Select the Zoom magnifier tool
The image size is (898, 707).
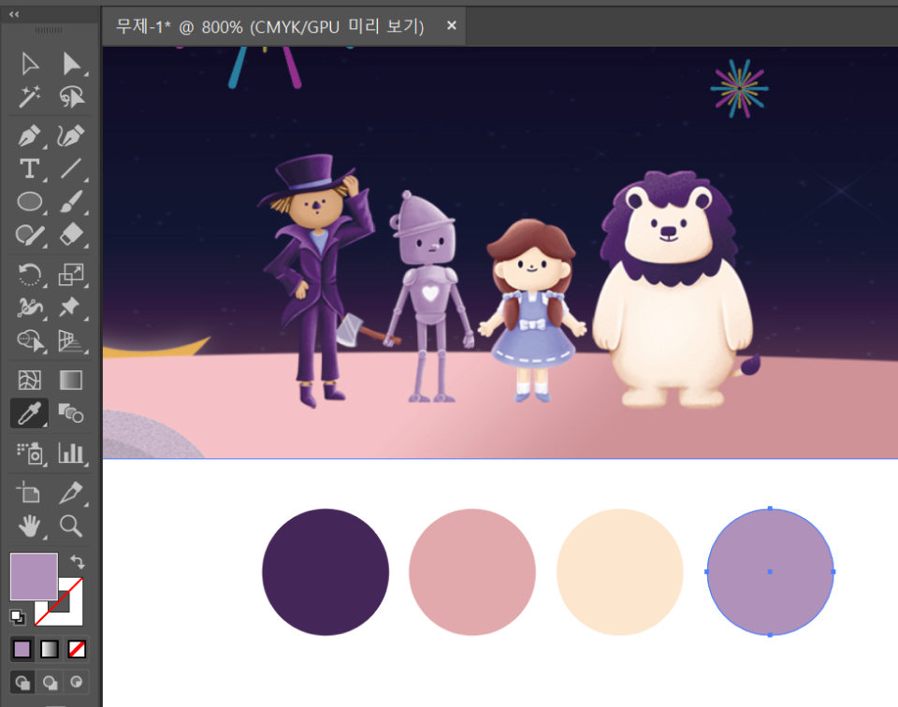71,526
